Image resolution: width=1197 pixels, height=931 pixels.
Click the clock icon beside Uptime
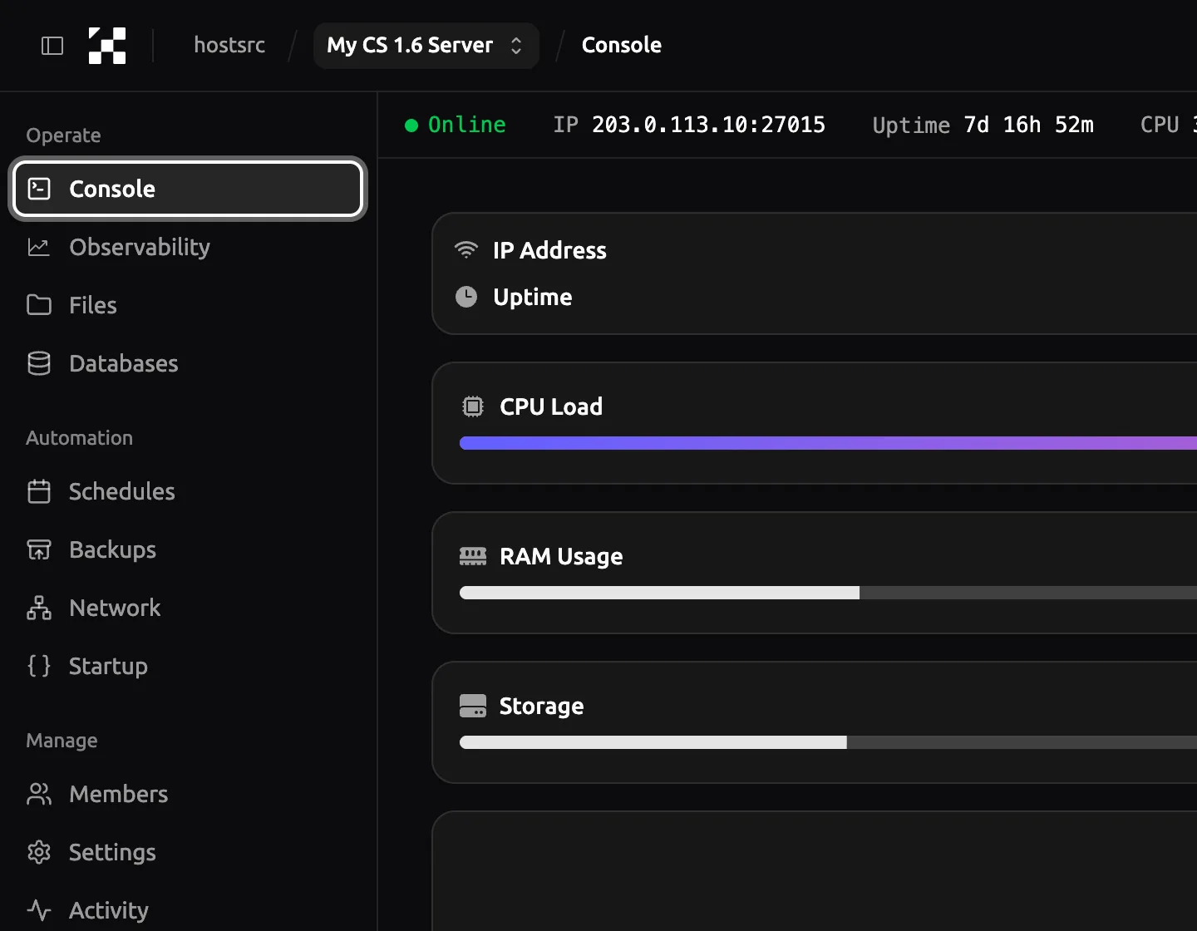click(466, 297)
